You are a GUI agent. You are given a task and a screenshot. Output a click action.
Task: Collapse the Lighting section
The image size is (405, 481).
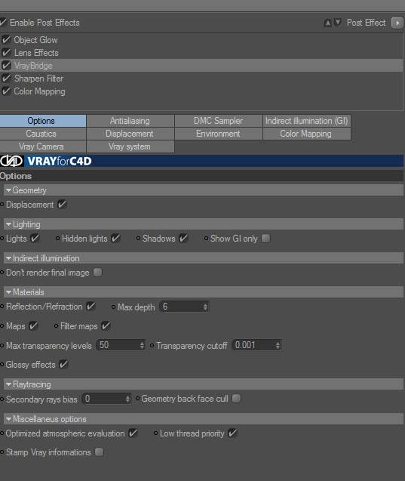click(x=8, y=224)
